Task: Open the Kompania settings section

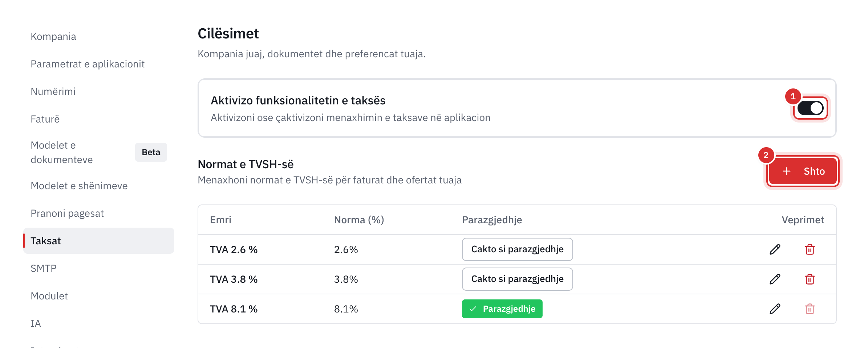Action: tap(53, 36)
